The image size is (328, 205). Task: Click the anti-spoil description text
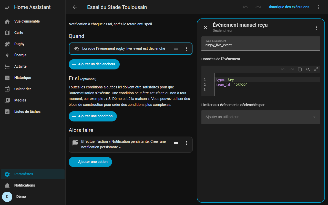(111, 24)
